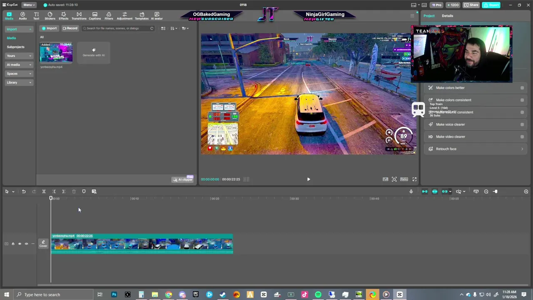533x300 pixels.
Task: Enable Make colors better
Action: point(522,88)
